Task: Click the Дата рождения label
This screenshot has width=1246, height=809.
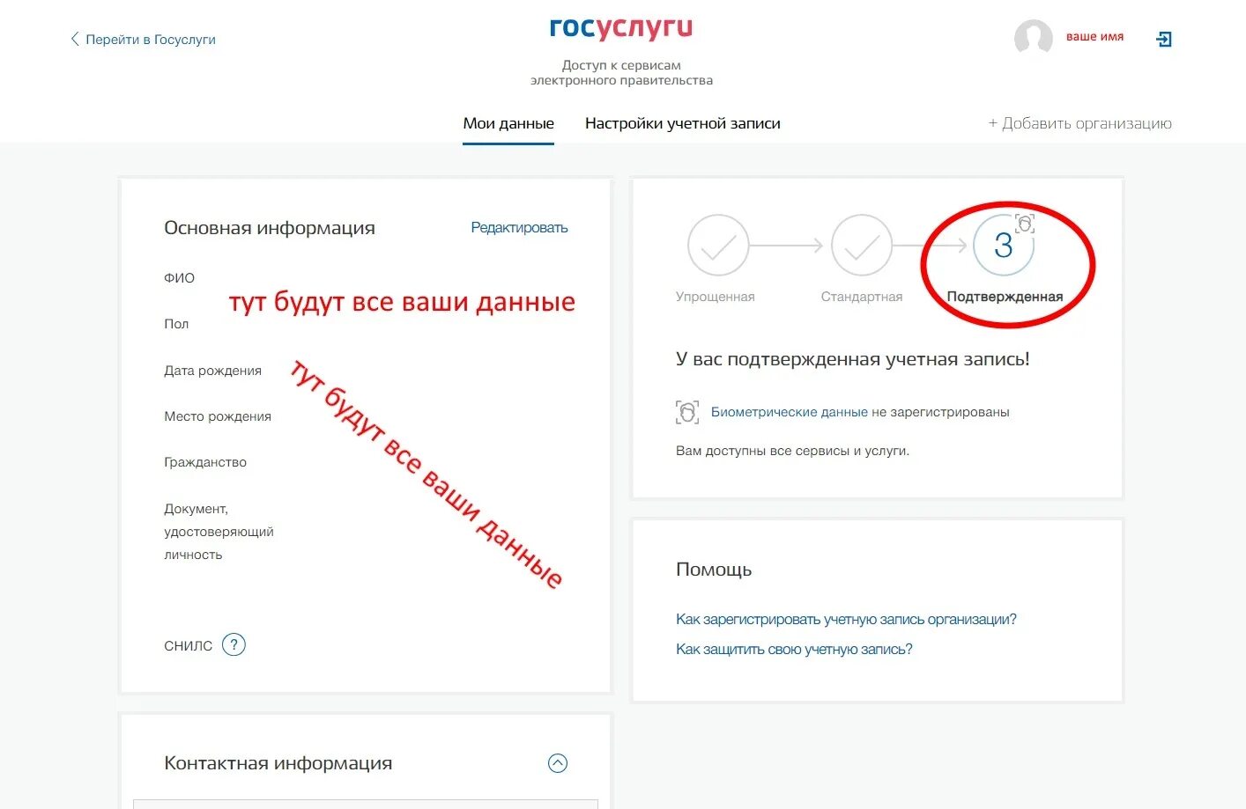Action: (x=212, y=371)
